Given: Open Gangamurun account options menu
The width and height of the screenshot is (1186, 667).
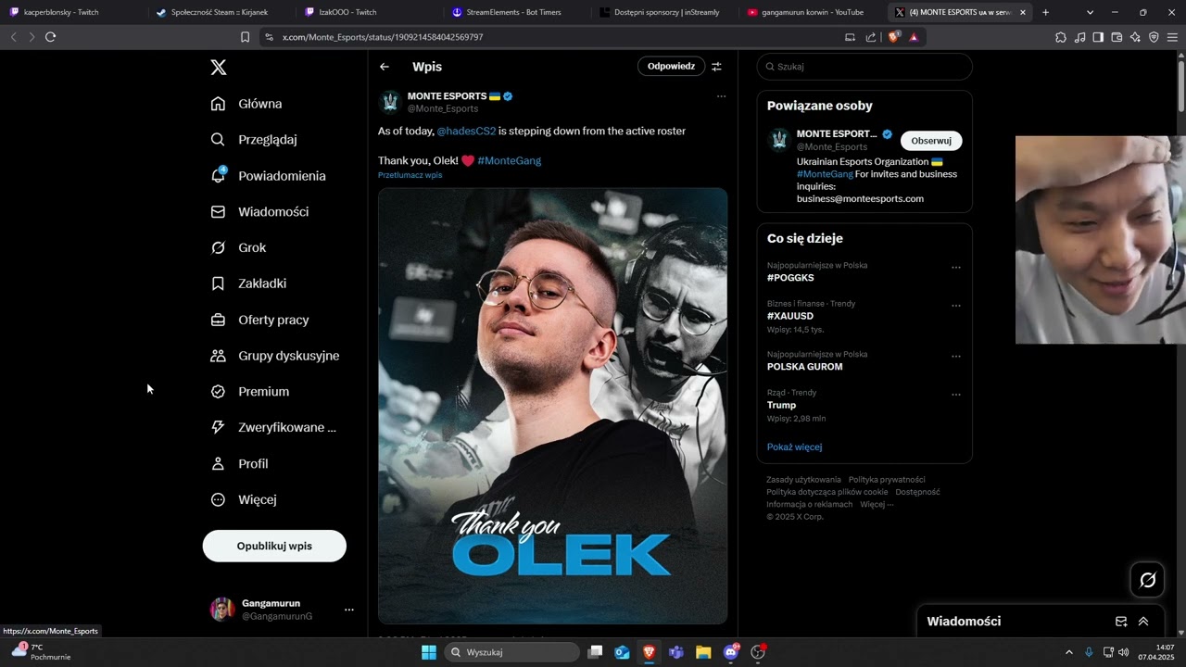Looking at the screenshot, I should coord(349,610).
